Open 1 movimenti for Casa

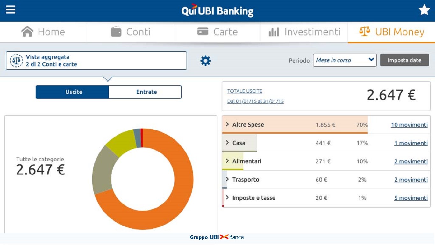pos(411,143)
